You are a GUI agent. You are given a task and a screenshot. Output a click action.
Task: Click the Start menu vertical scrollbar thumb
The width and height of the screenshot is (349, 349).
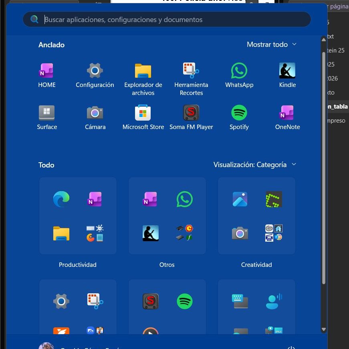(x=324, y=168)
